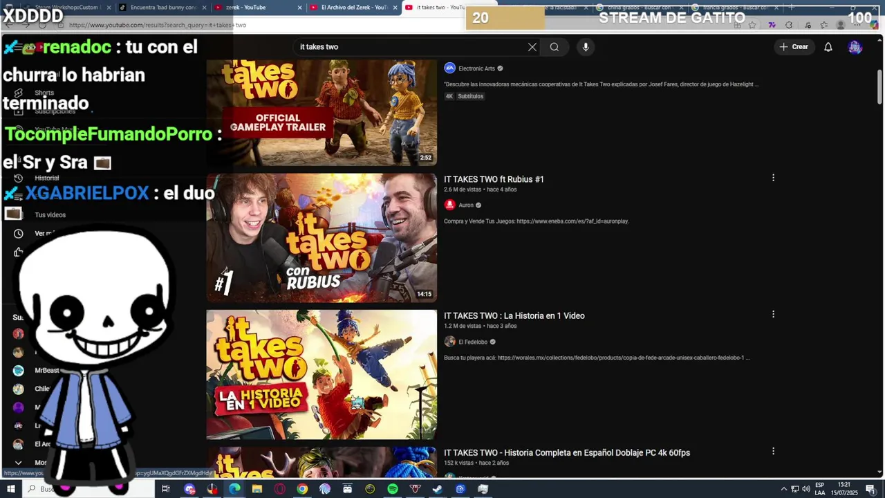
Task: Click the Ver más tarde clock icon
Action: tap(19, 233)
